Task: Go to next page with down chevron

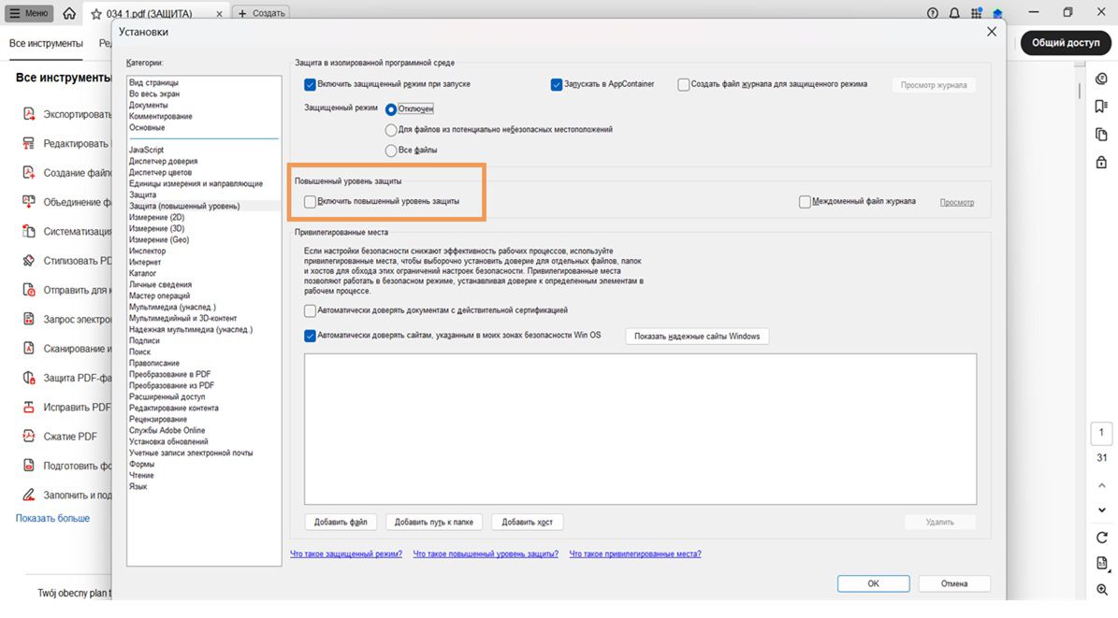Action: point(1101,510)
